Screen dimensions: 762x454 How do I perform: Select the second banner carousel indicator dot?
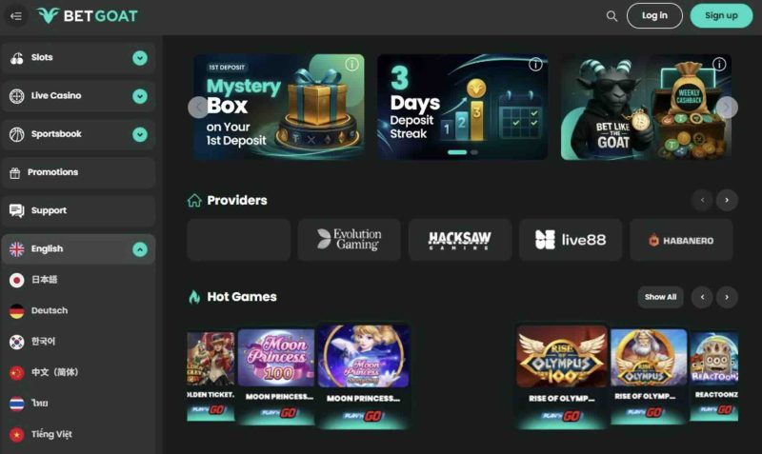pyautogui.click(x=474, y=152)
